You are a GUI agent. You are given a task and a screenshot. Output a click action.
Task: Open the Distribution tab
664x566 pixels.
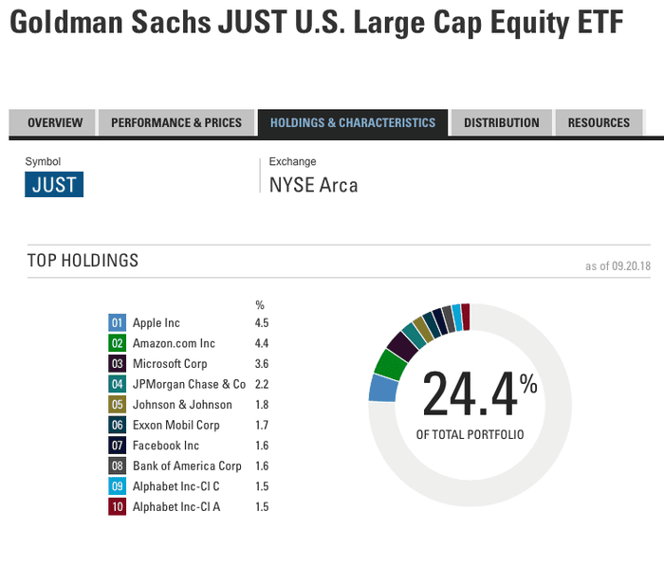502,123
